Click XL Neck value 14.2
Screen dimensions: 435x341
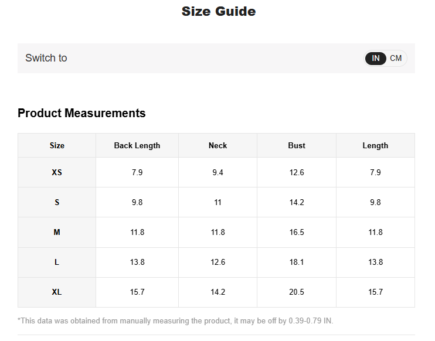[217, 292]
